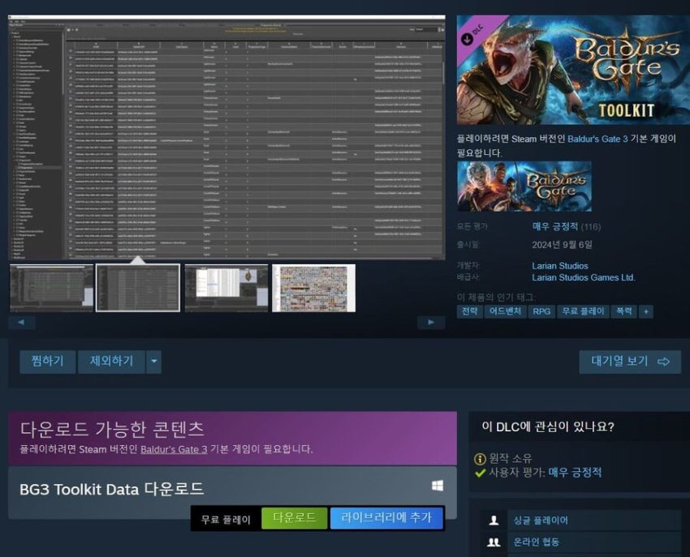Image resolution: width=690 pixels, height=557 pixels.
Task: Select the second highlighted screenshot thumbnail
Action: click(138, 288)
